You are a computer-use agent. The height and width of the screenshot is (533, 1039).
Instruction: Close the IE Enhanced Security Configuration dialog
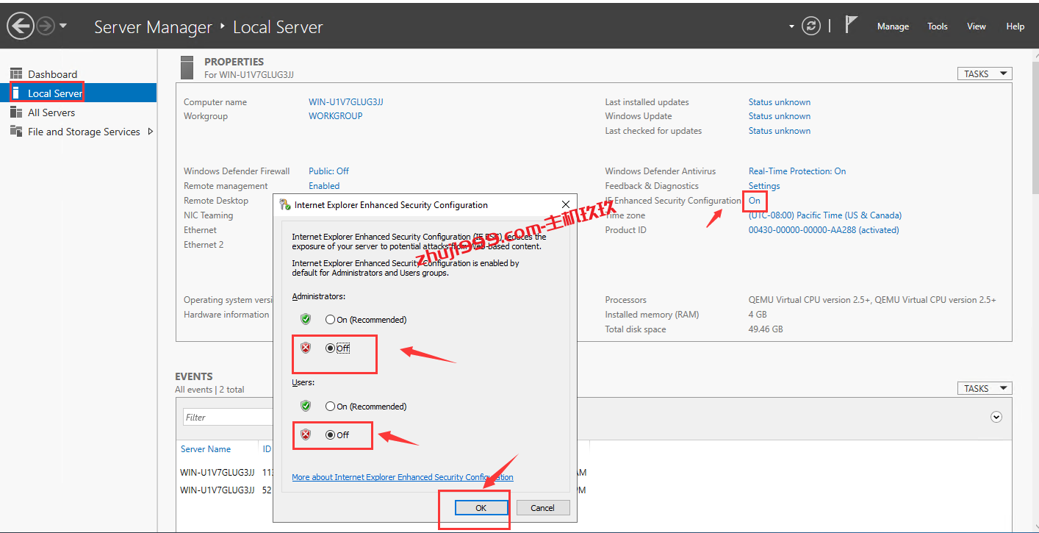[566, 204]
